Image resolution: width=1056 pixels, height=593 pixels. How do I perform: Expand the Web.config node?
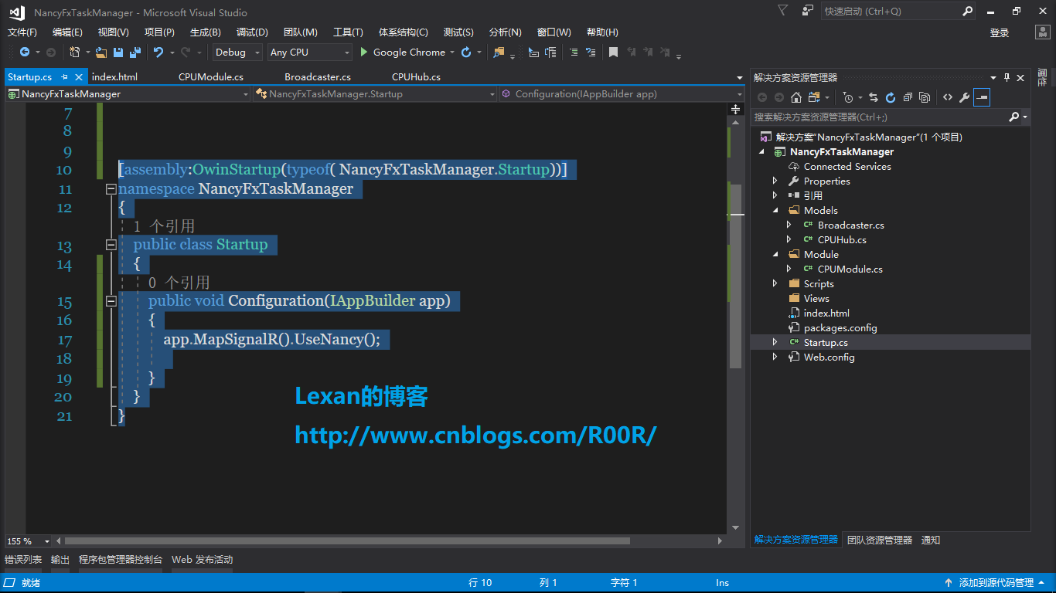tap(775, 357)
